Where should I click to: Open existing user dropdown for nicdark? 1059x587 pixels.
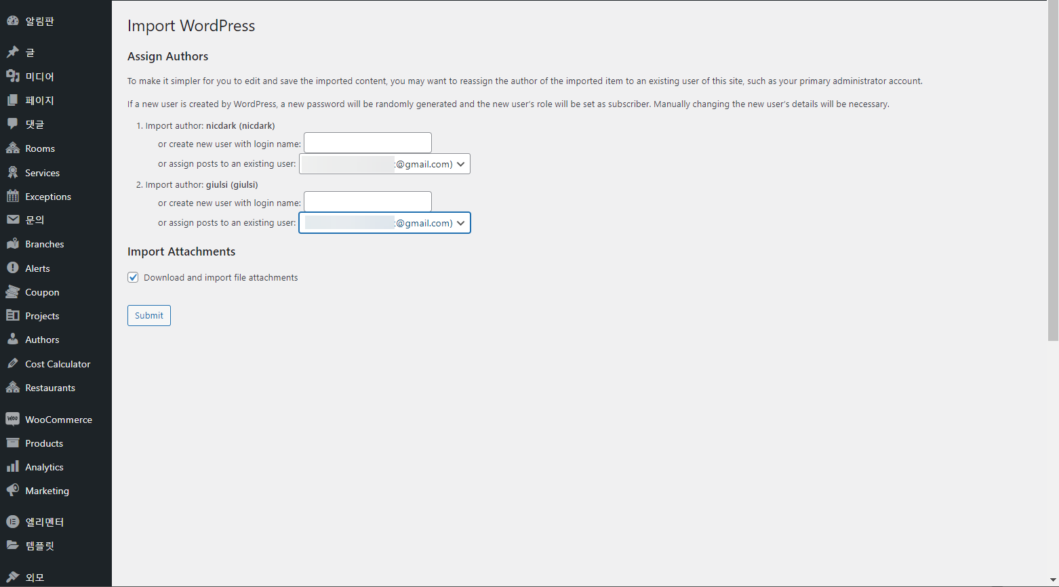pos(384,164)
